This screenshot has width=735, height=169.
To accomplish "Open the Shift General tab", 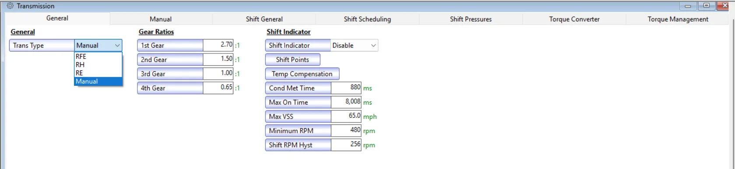I will tap(264, 19).
